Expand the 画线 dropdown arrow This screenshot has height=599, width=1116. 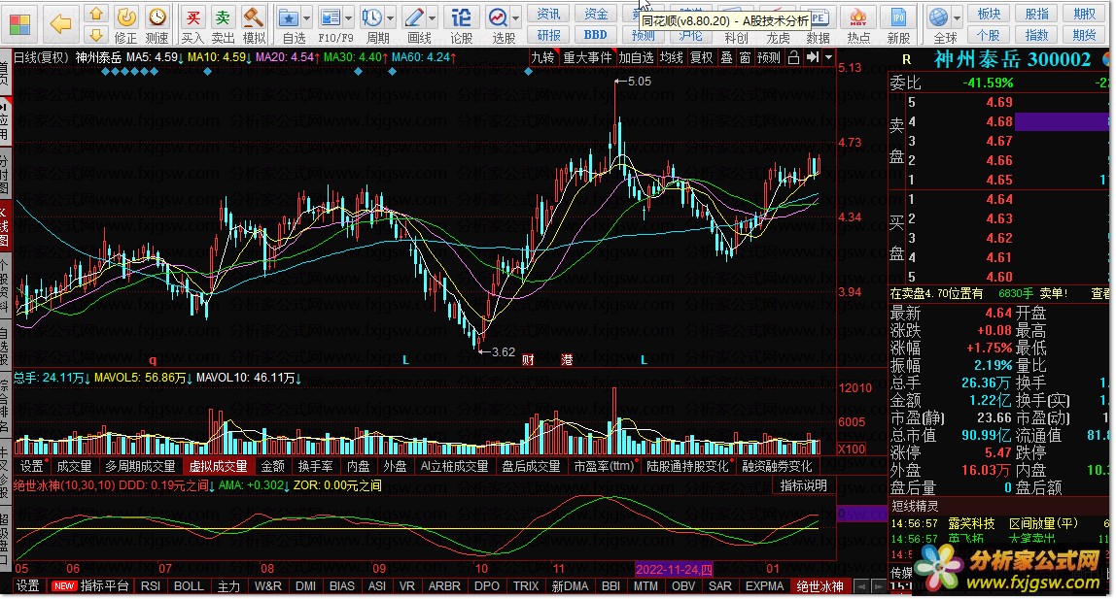pyautogui.click(x=432, y=17)
